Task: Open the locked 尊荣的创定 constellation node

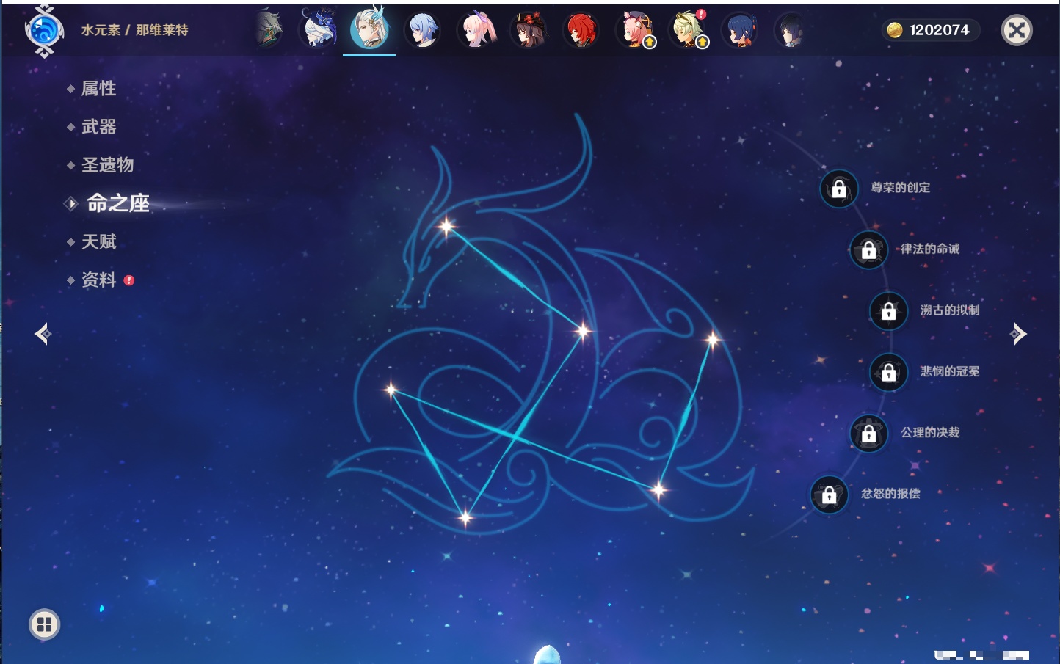Action: tap(839, 189)
